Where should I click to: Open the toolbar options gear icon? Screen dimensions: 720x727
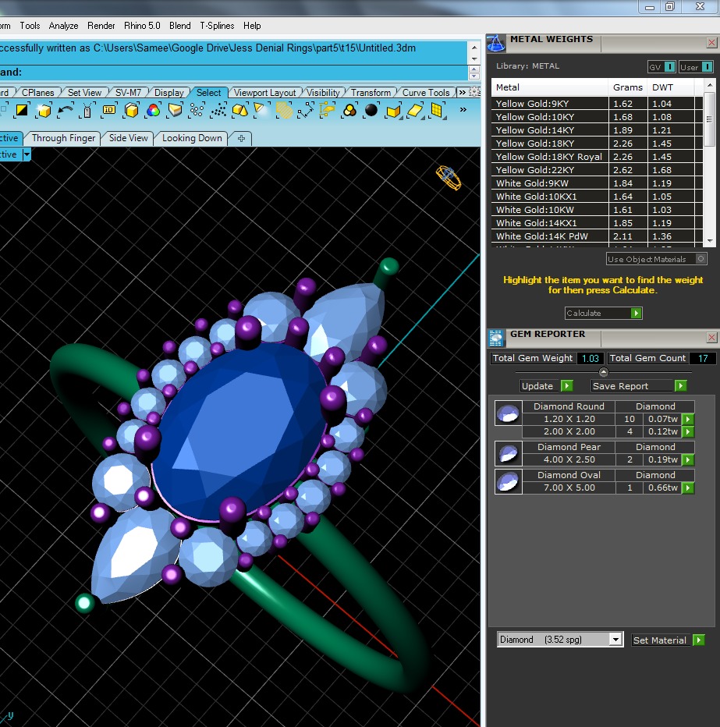[x=474, y=92]
